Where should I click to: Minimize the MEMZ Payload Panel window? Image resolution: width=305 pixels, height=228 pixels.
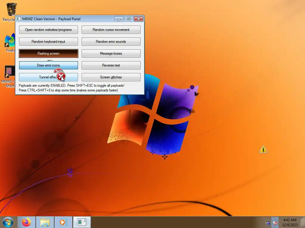119,19
